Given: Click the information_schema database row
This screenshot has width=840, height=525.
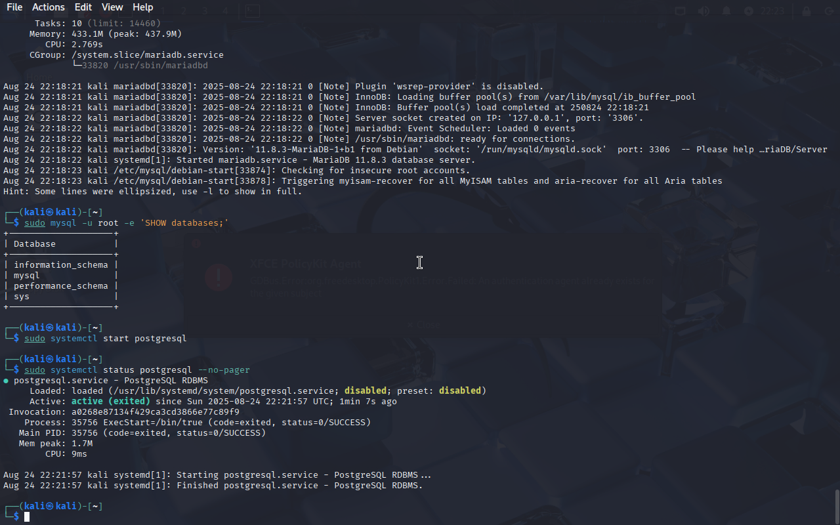Looking at the screenshot, I should [x=61, y=265].
